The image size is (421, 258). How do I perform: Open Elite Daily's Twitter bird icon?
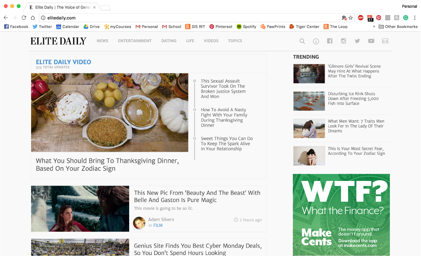coord(357,41)
